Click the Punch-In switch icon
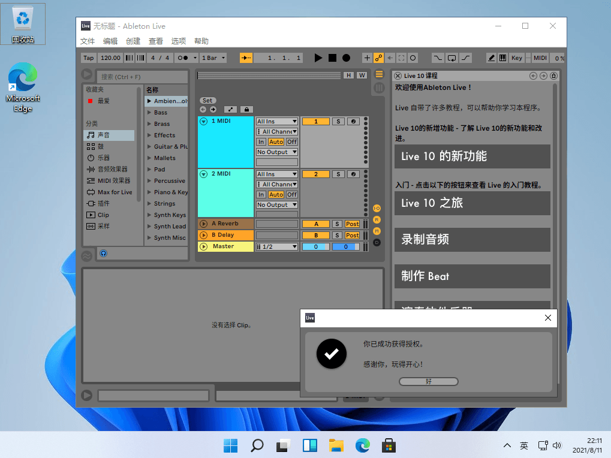The width and height of the screenshot is (611, 458). (438, 58)
